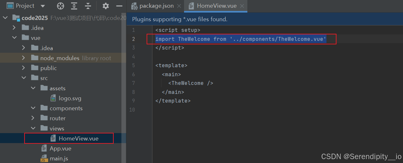This screenshot has width=403, height=163.
Task: Close the HomeView.vue tab
Action: point(242,6)
